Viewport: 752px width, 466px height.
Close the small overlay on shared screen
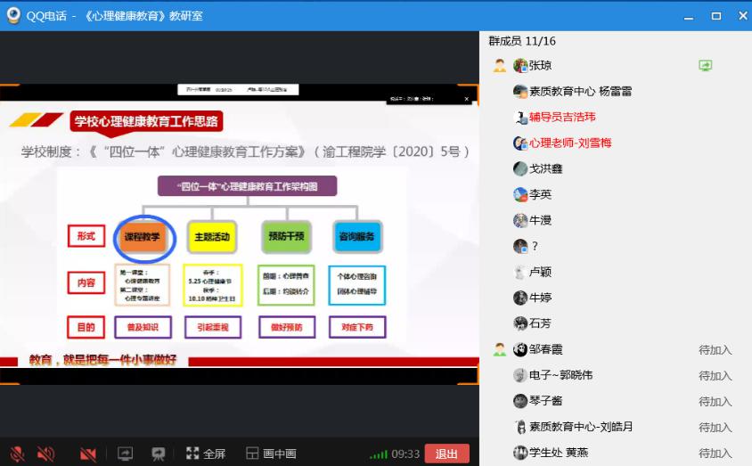pyautogui.click(x=468, y=98)
